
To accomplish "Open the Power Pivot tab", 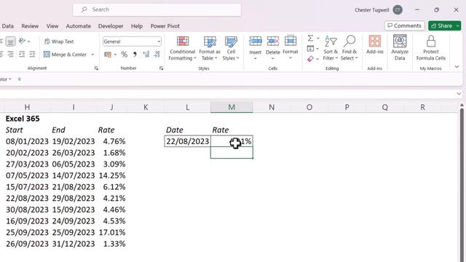I will (165, 26).
